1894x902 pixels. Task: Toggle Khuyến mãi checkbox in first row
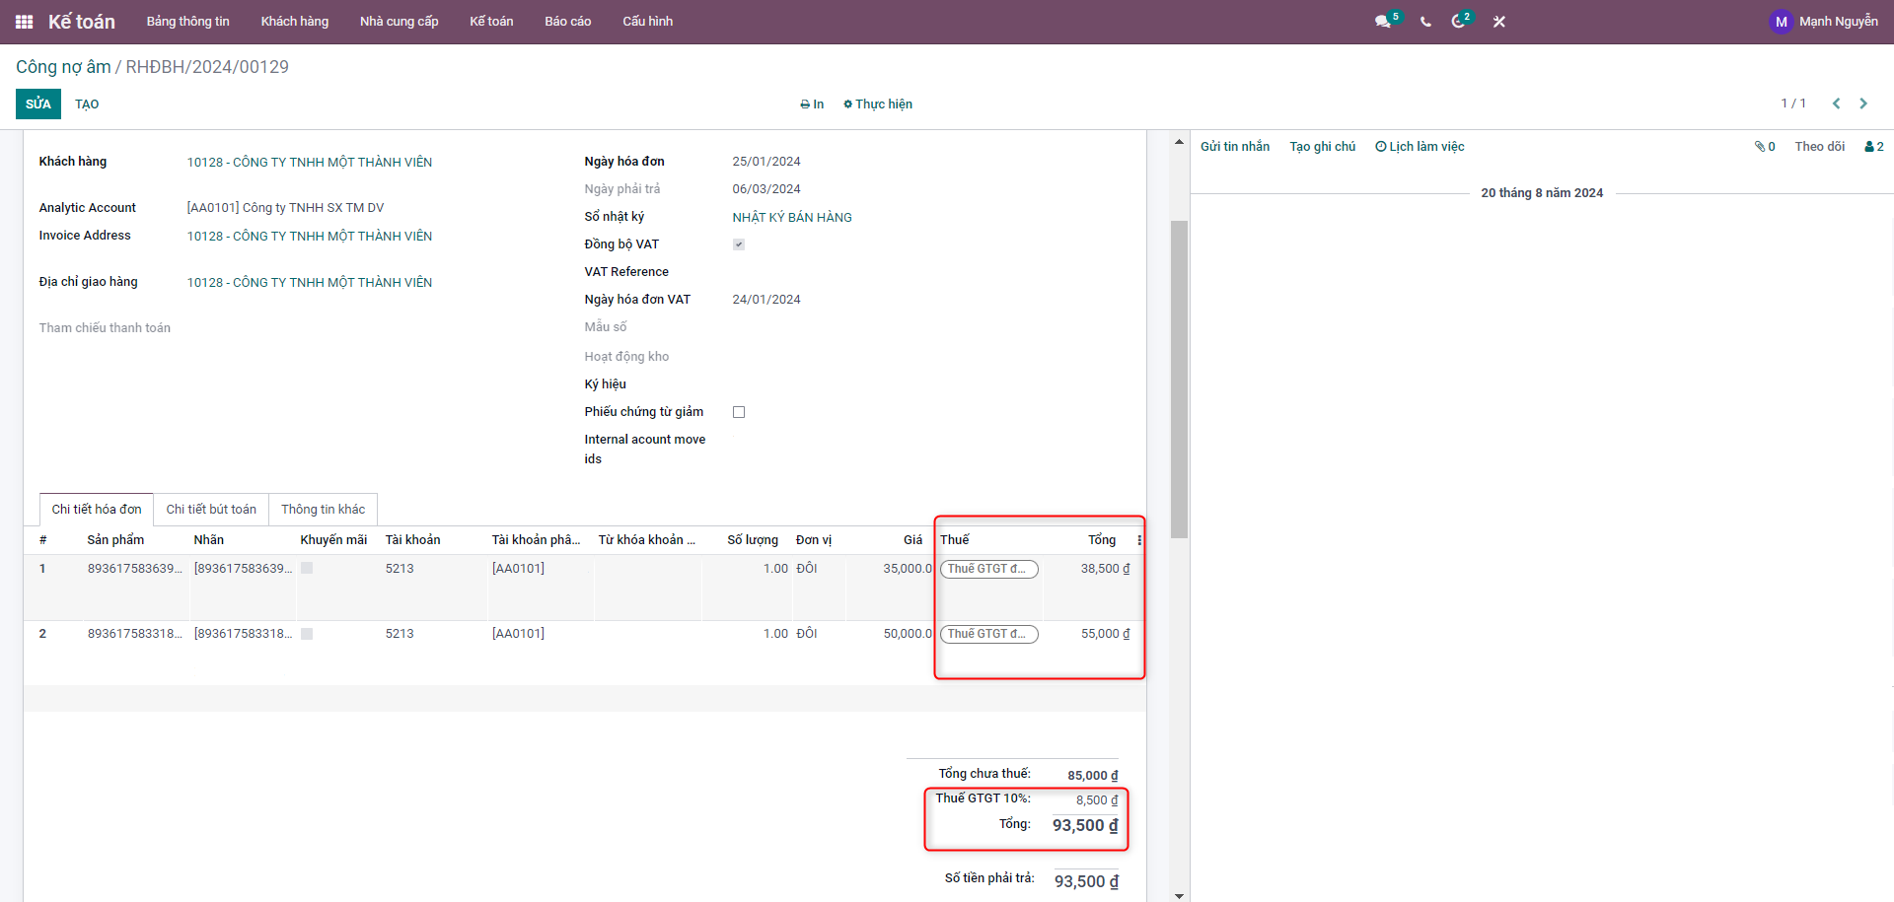[x=307, y=569]
